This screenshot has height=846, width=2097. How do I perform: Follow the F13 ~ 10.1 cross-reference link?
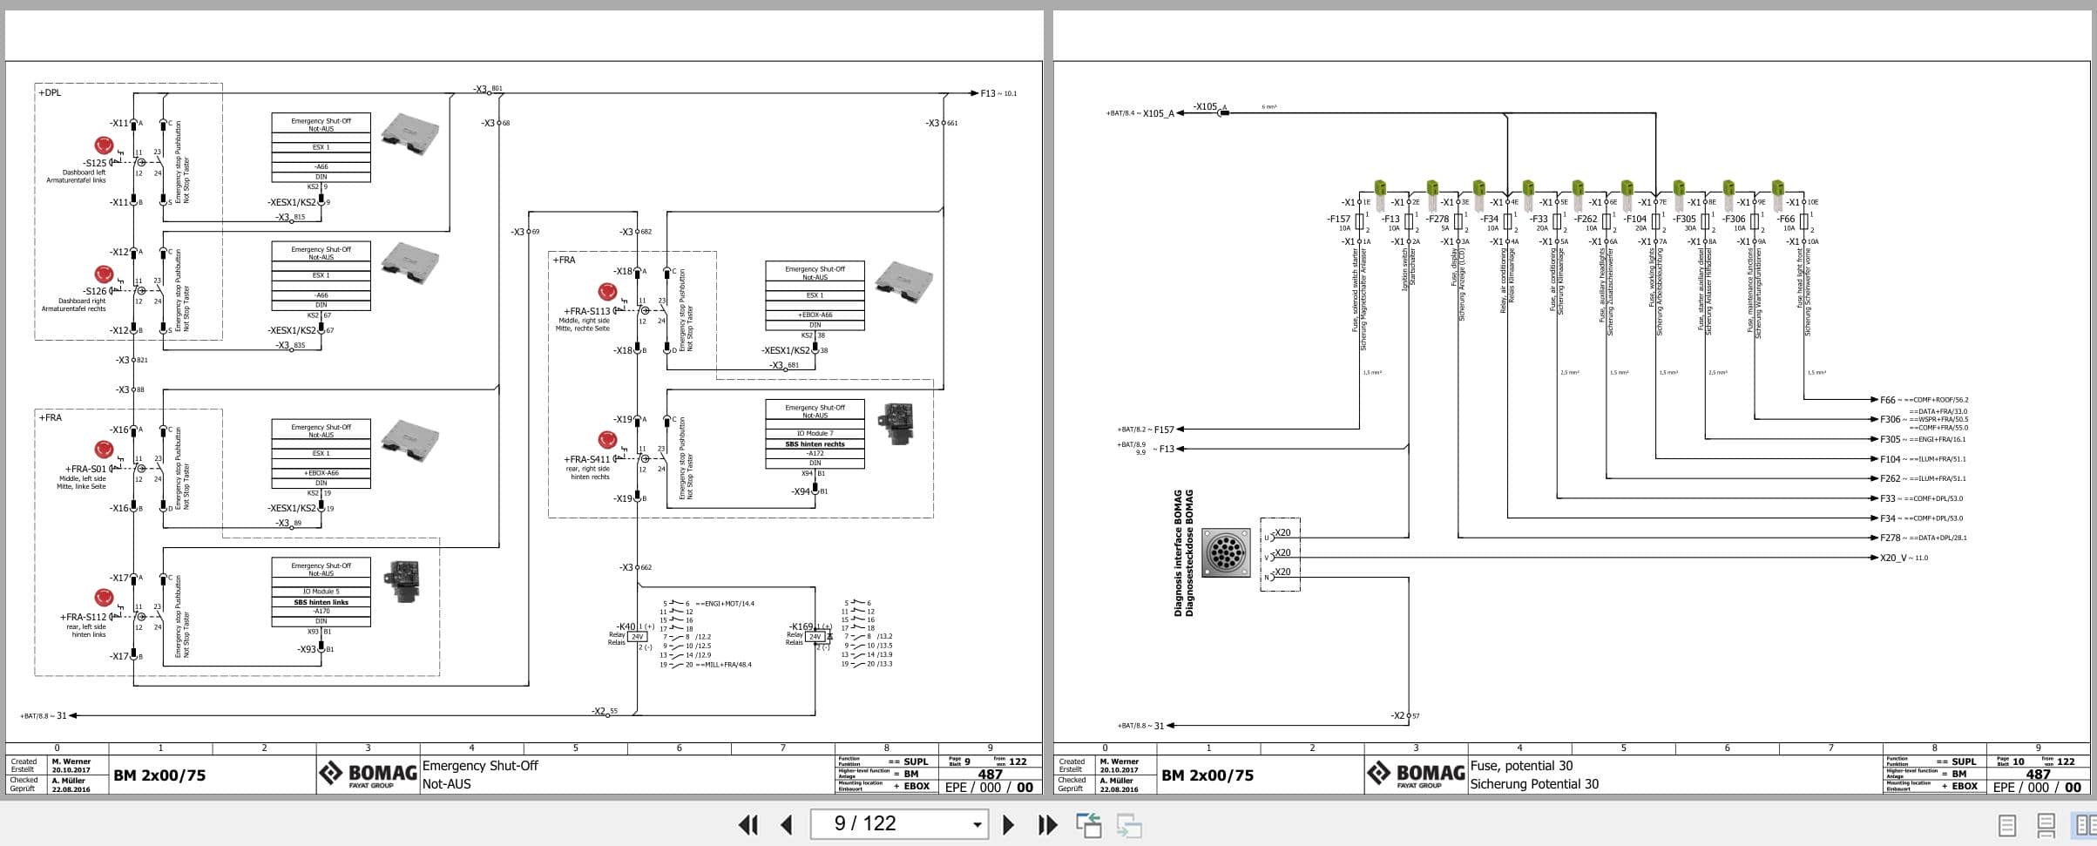click(x=993, y=91)
